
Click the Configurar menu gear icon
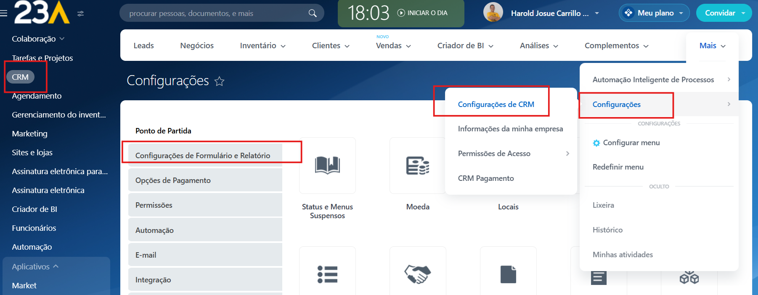click(596, 143)
